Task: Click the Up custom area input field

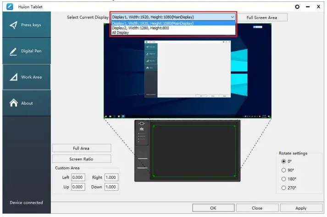Action: tap(78, 187)
